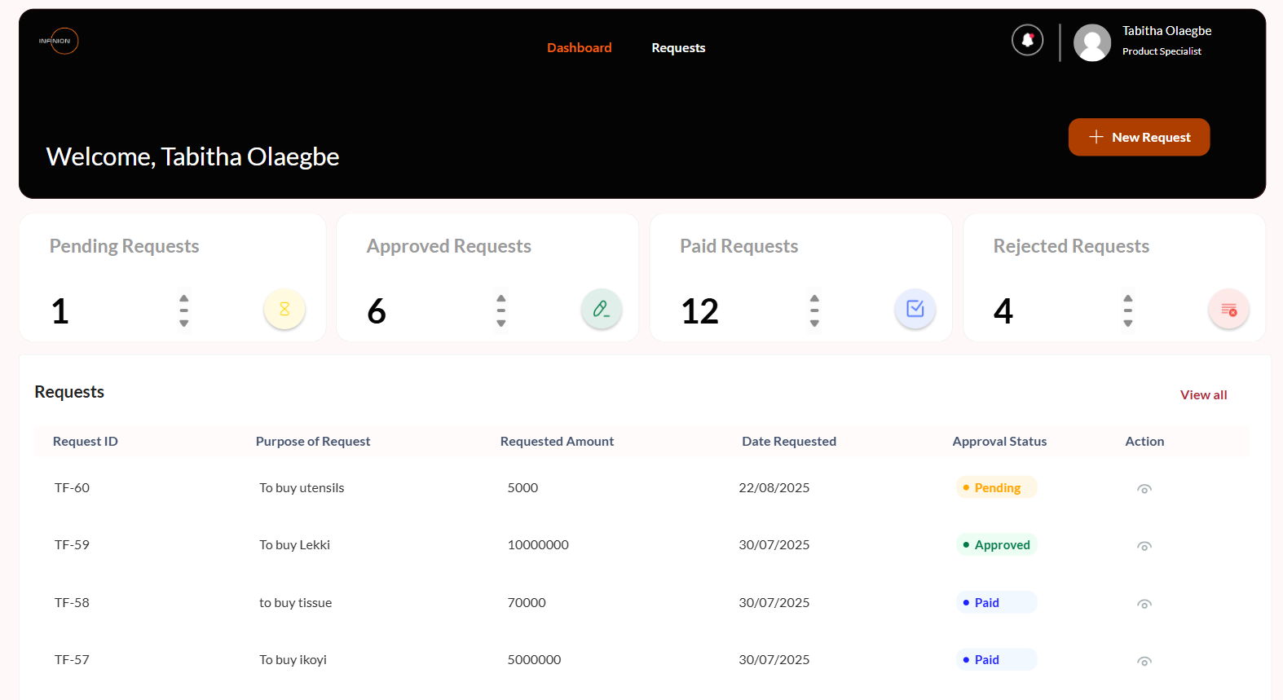Click the Infimon logo in header
Viewport: 1283px width, 700px height.
tap(60, 41)
